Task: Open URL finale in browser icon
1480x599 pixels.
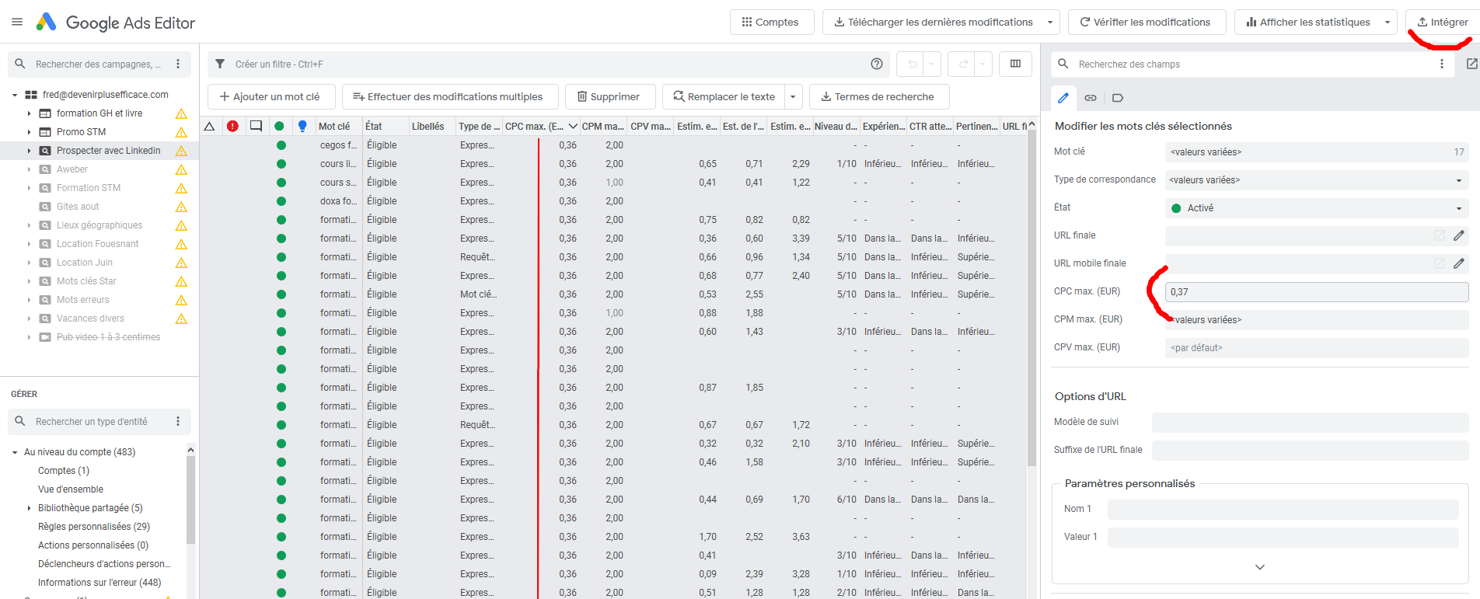Action: (x=1440, y=235)
